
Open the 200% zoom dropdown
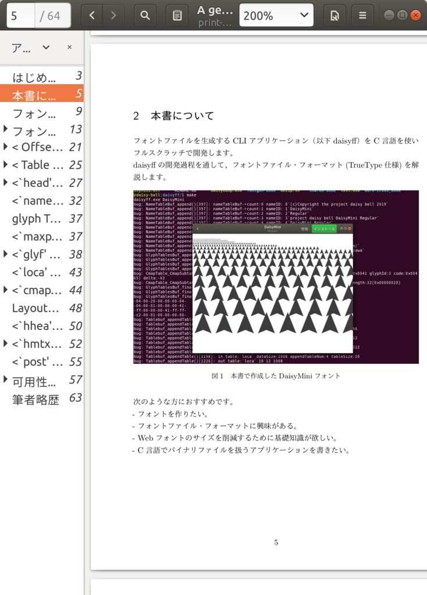click(x=276, y=15)
